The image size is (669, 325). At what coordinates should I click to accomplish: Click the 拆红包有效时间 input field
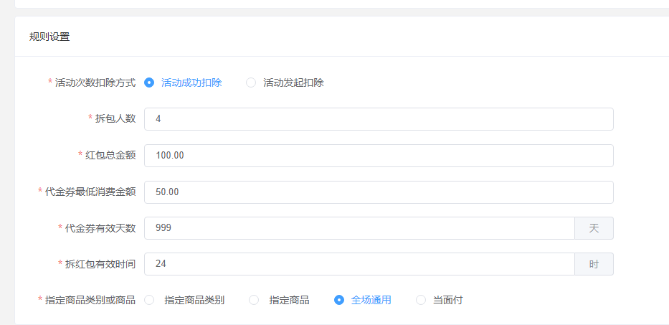pos(360,264)
